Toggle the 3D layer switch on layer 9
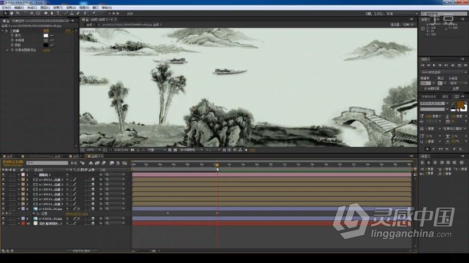The height and width of the screenshot is (263, 469). pyautogui.click(x=93, y=218)
